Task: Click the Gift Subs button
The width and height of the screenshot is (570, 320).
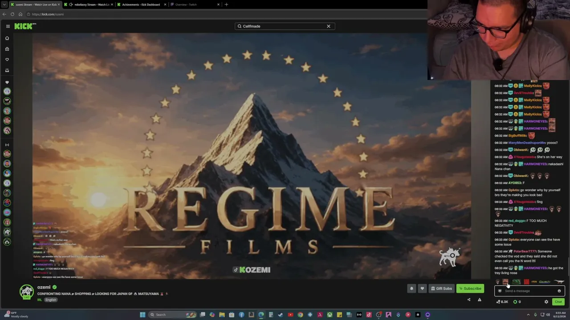Action: (x=442, y=288)
